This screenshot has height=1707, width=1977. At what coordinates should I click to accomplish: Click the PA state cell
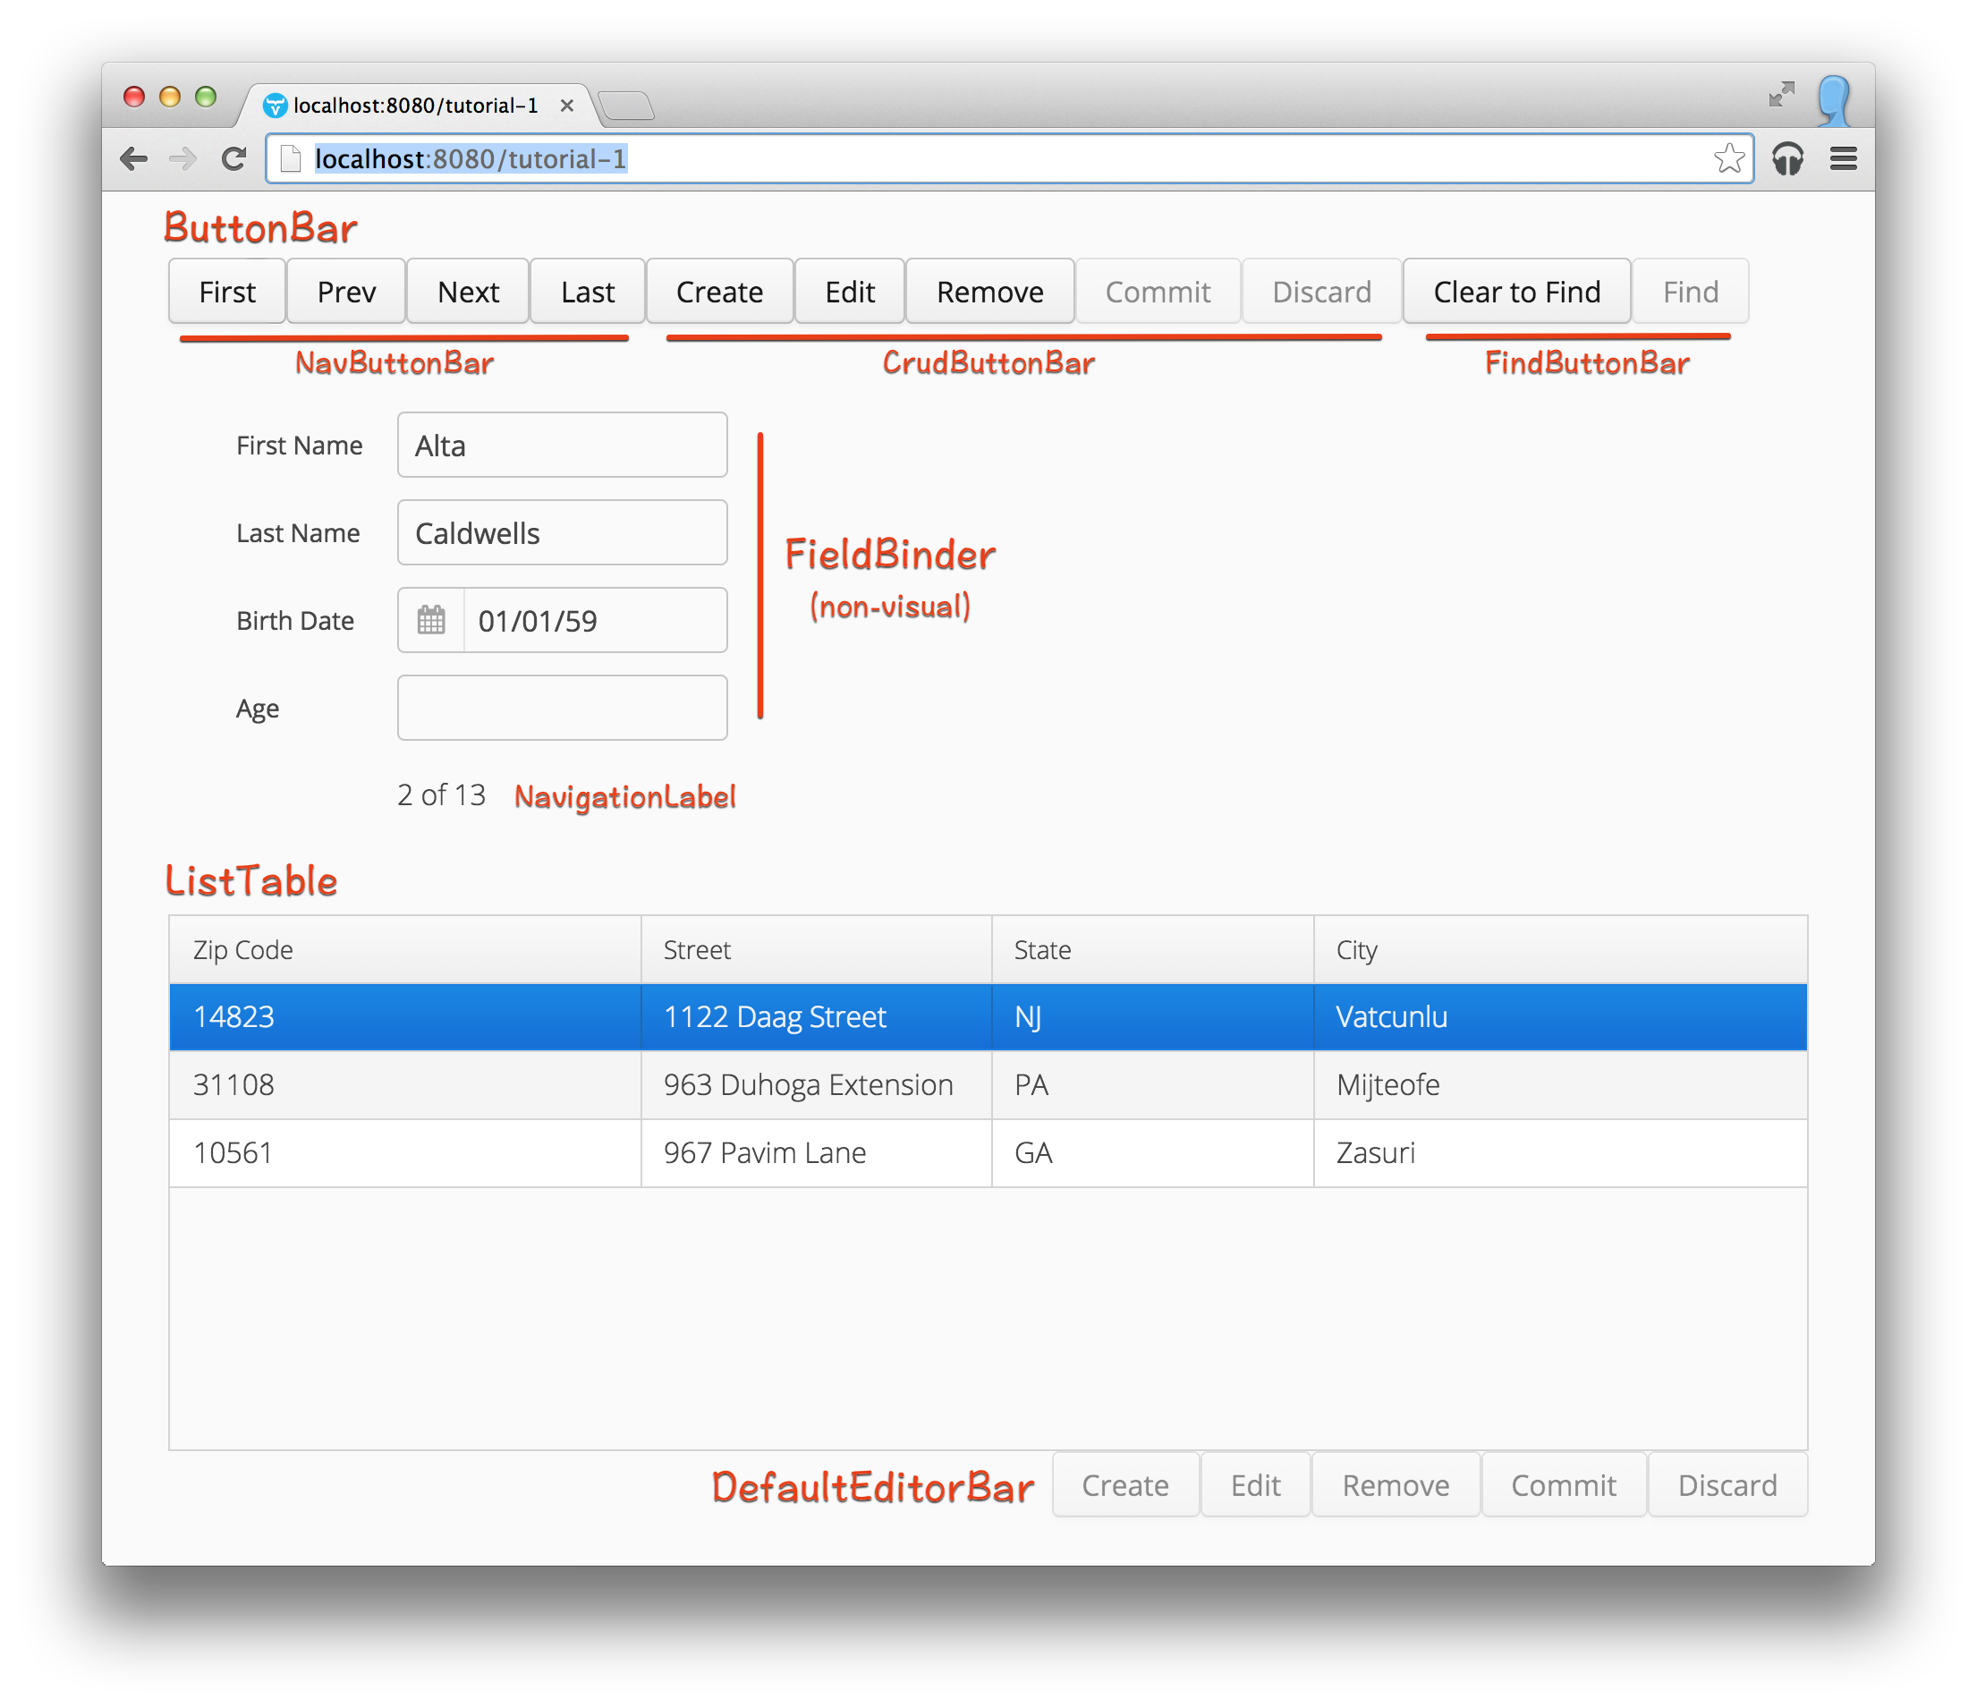pos(1152,1085)
